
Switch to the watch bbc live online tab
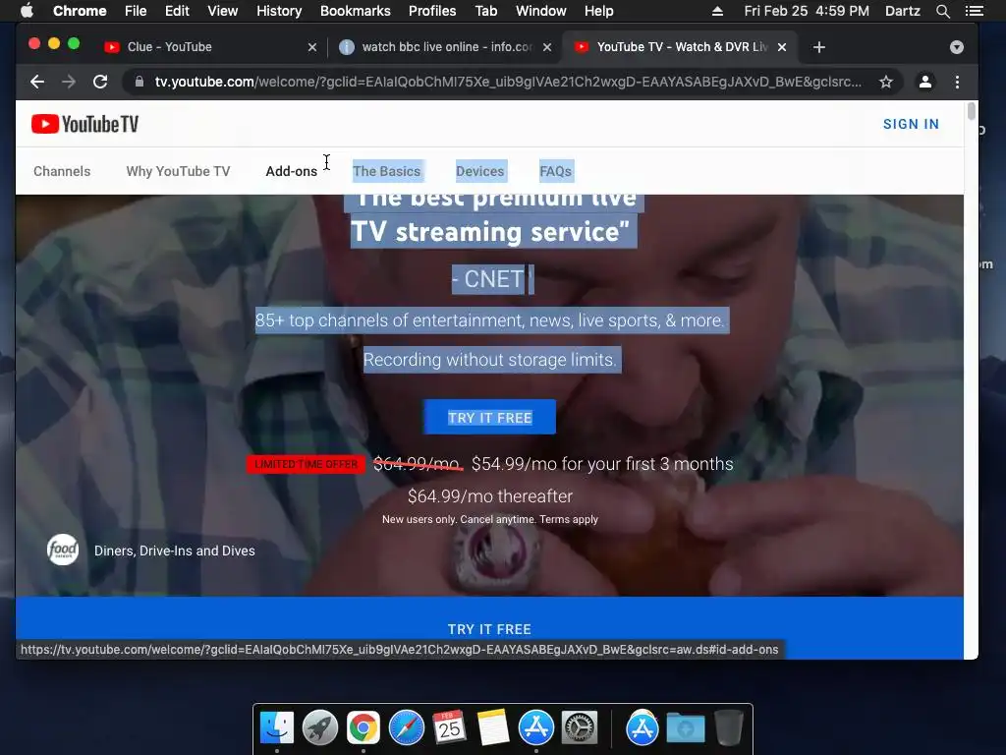444,47
